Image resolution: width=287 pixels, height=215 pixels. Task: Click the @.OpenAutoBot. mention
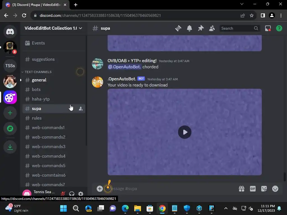(x=124, y=67)
